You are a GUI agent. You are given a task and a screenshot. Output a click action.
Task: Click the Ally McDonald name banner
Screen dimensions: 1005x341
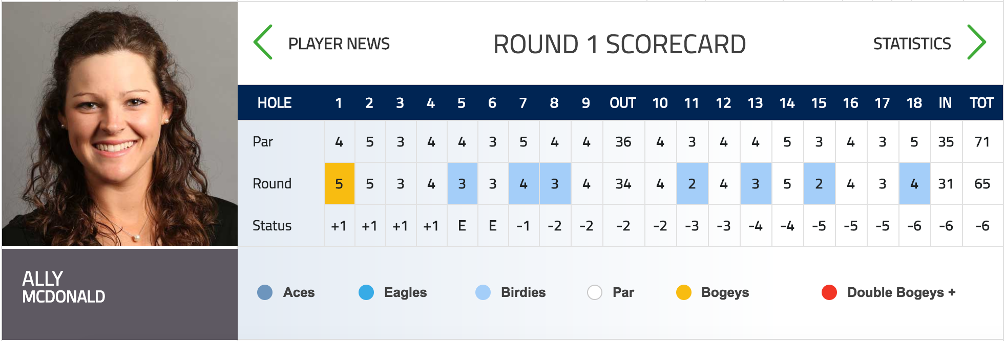(120, 294)
